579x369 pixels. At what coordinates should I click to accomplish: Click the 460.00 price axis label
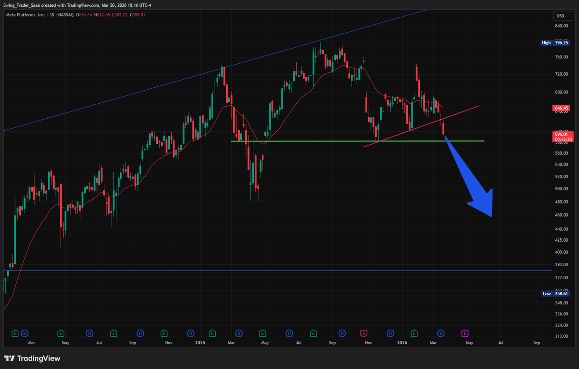point(561,215)
